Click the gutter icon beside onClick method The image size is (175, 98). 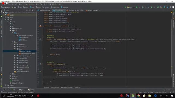coord(40,72)
